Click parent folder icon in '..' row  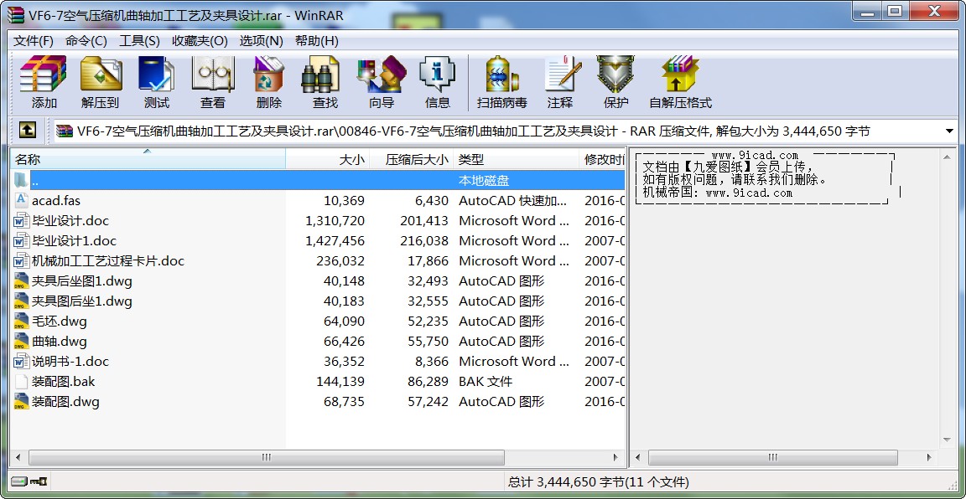tap(22, 180)
